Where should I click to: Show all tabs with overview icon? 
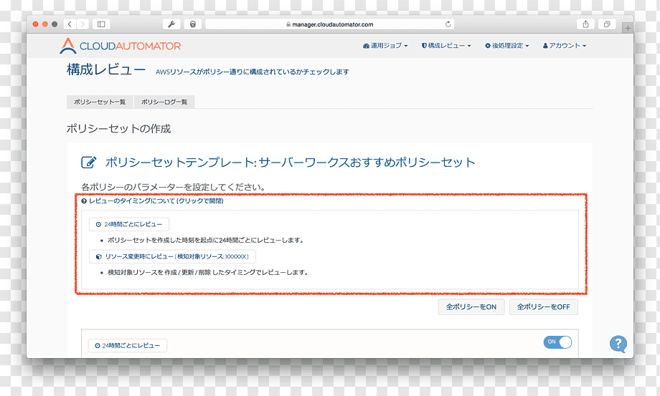pos(607,24)
